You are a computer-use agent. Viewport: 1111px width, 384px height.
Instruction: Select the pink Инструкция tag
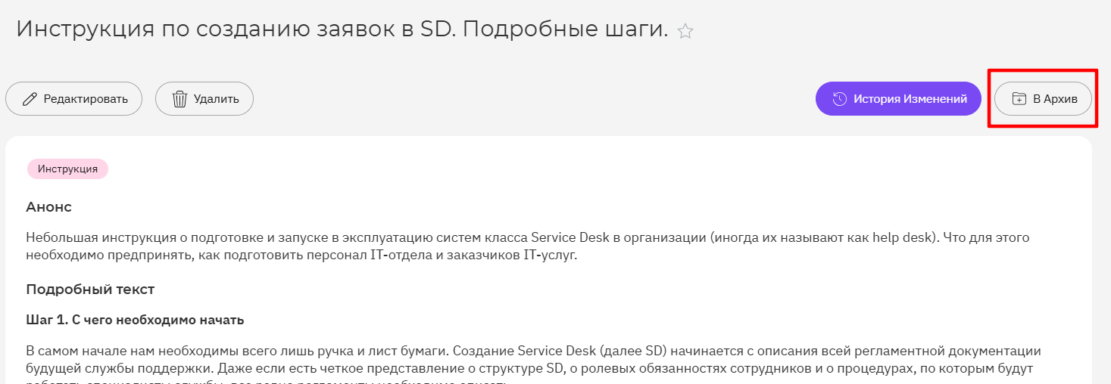pos(68,169)
